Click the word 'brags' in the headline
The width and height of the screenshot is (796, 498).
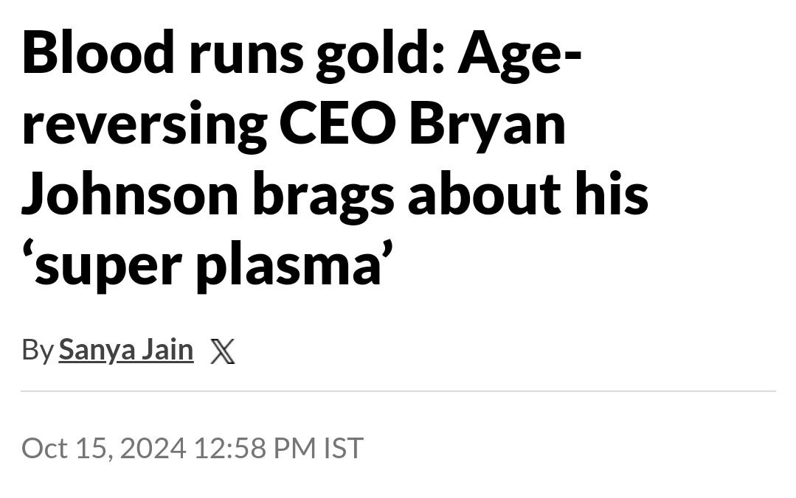323,197
